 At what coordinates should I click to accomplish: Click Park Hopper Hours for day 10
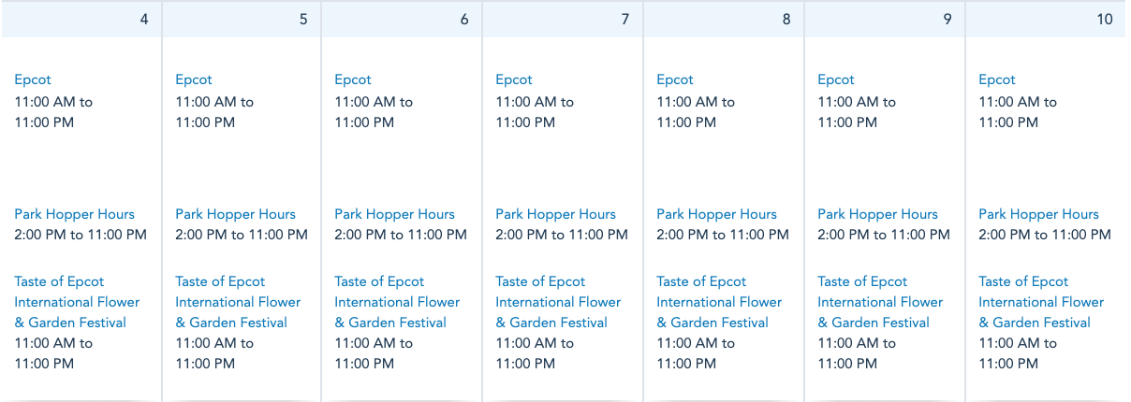pyautogui.click(x=1038, y=214)
